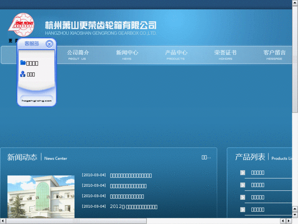Click the company building photo thumbnail

[41, 196]
